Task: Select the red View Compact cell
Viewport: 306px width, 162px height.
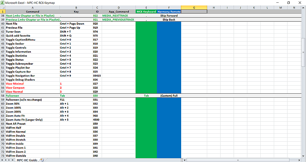Action: pos(32,88)
